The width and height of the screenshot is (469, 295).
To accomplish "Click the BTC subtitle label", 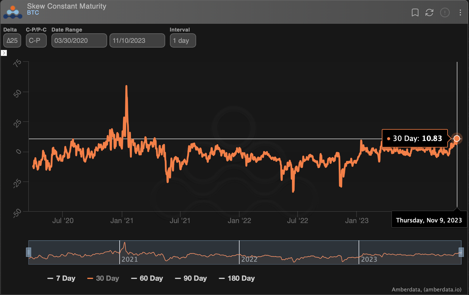I will click(33, 13).
